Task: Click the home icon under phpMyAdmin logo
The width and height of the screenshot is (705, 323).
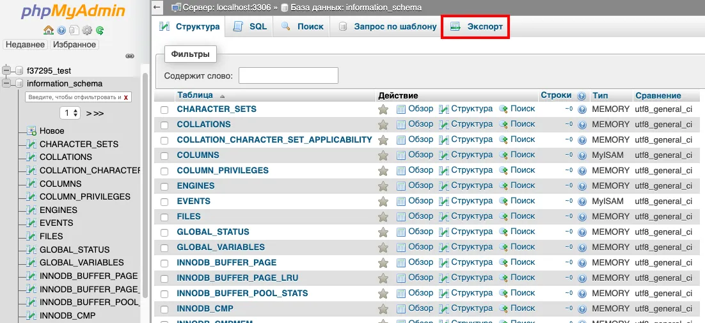Action: (49, 30)
